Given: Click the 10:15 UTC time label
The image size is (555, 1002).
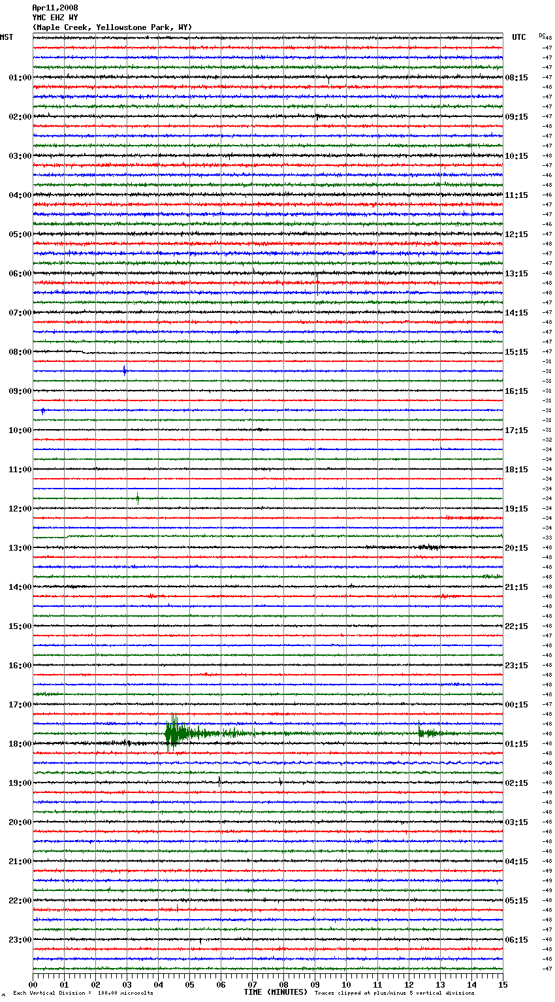Looking at the screenshot, I should (x=516, y=156).
